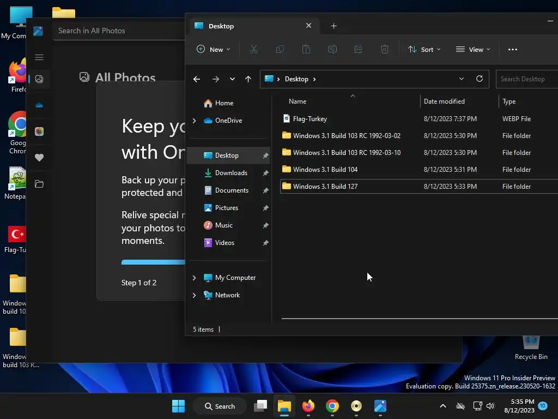This screenshot has width=558, height=419.
Task: Open Task View from the taskbar
Action: coord(260,406)
